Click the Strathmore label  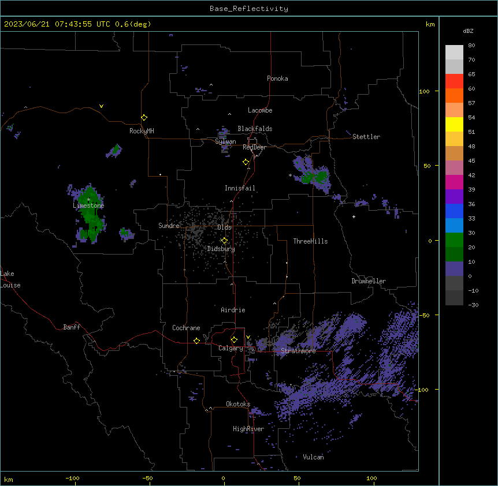click(x=298, y=351)
